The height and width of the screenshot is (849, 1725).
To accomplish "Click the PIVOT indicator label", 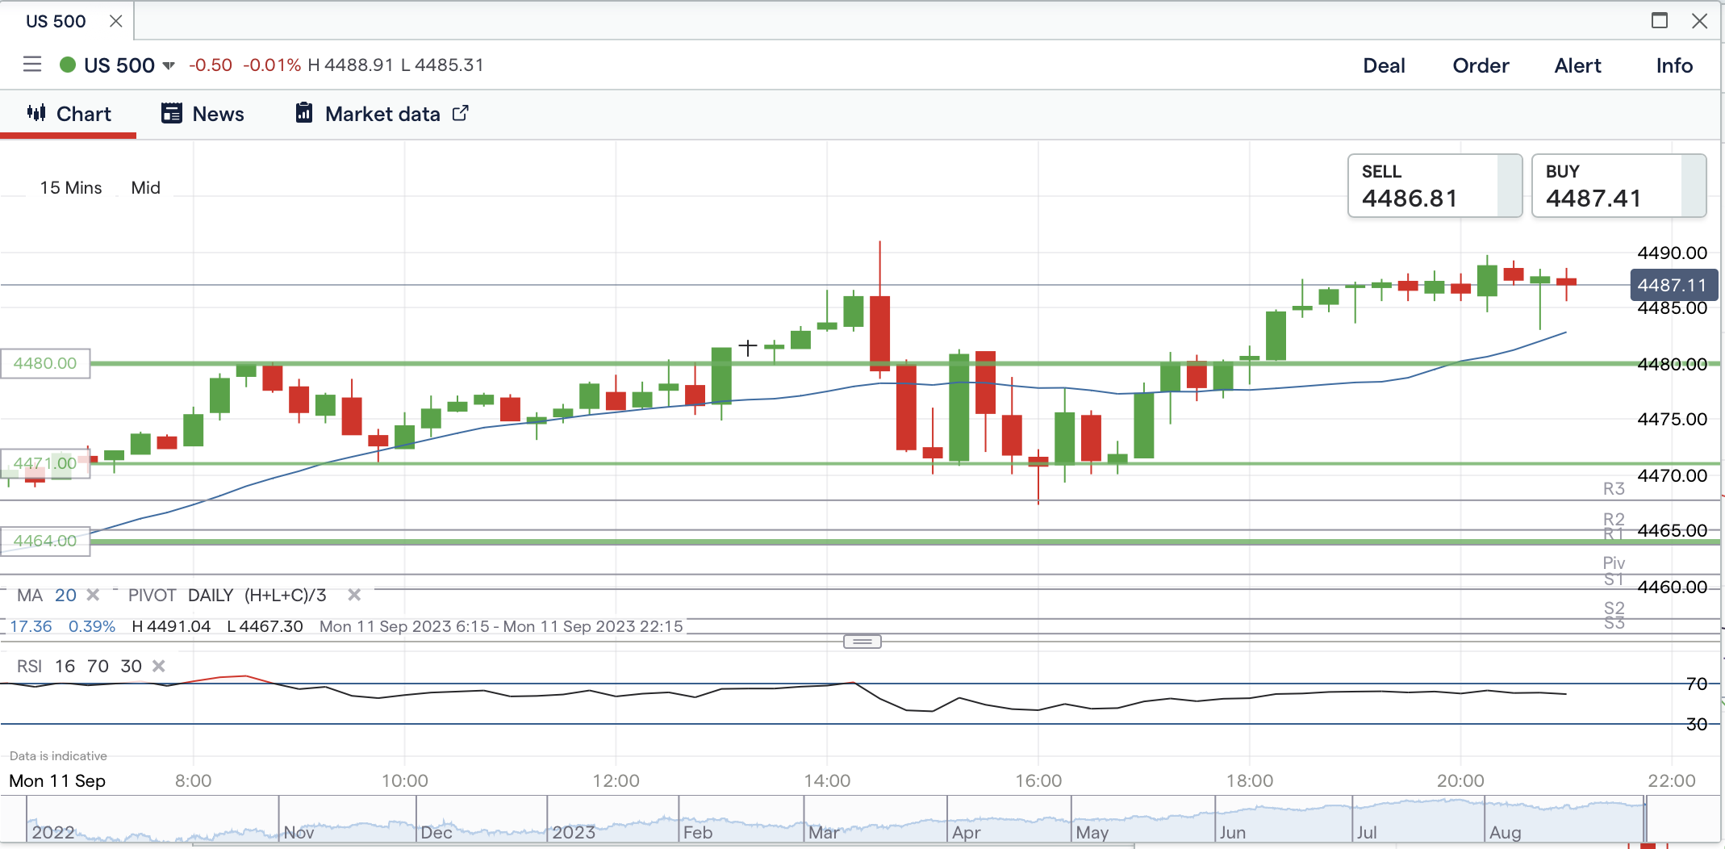I will coord(152,596).
